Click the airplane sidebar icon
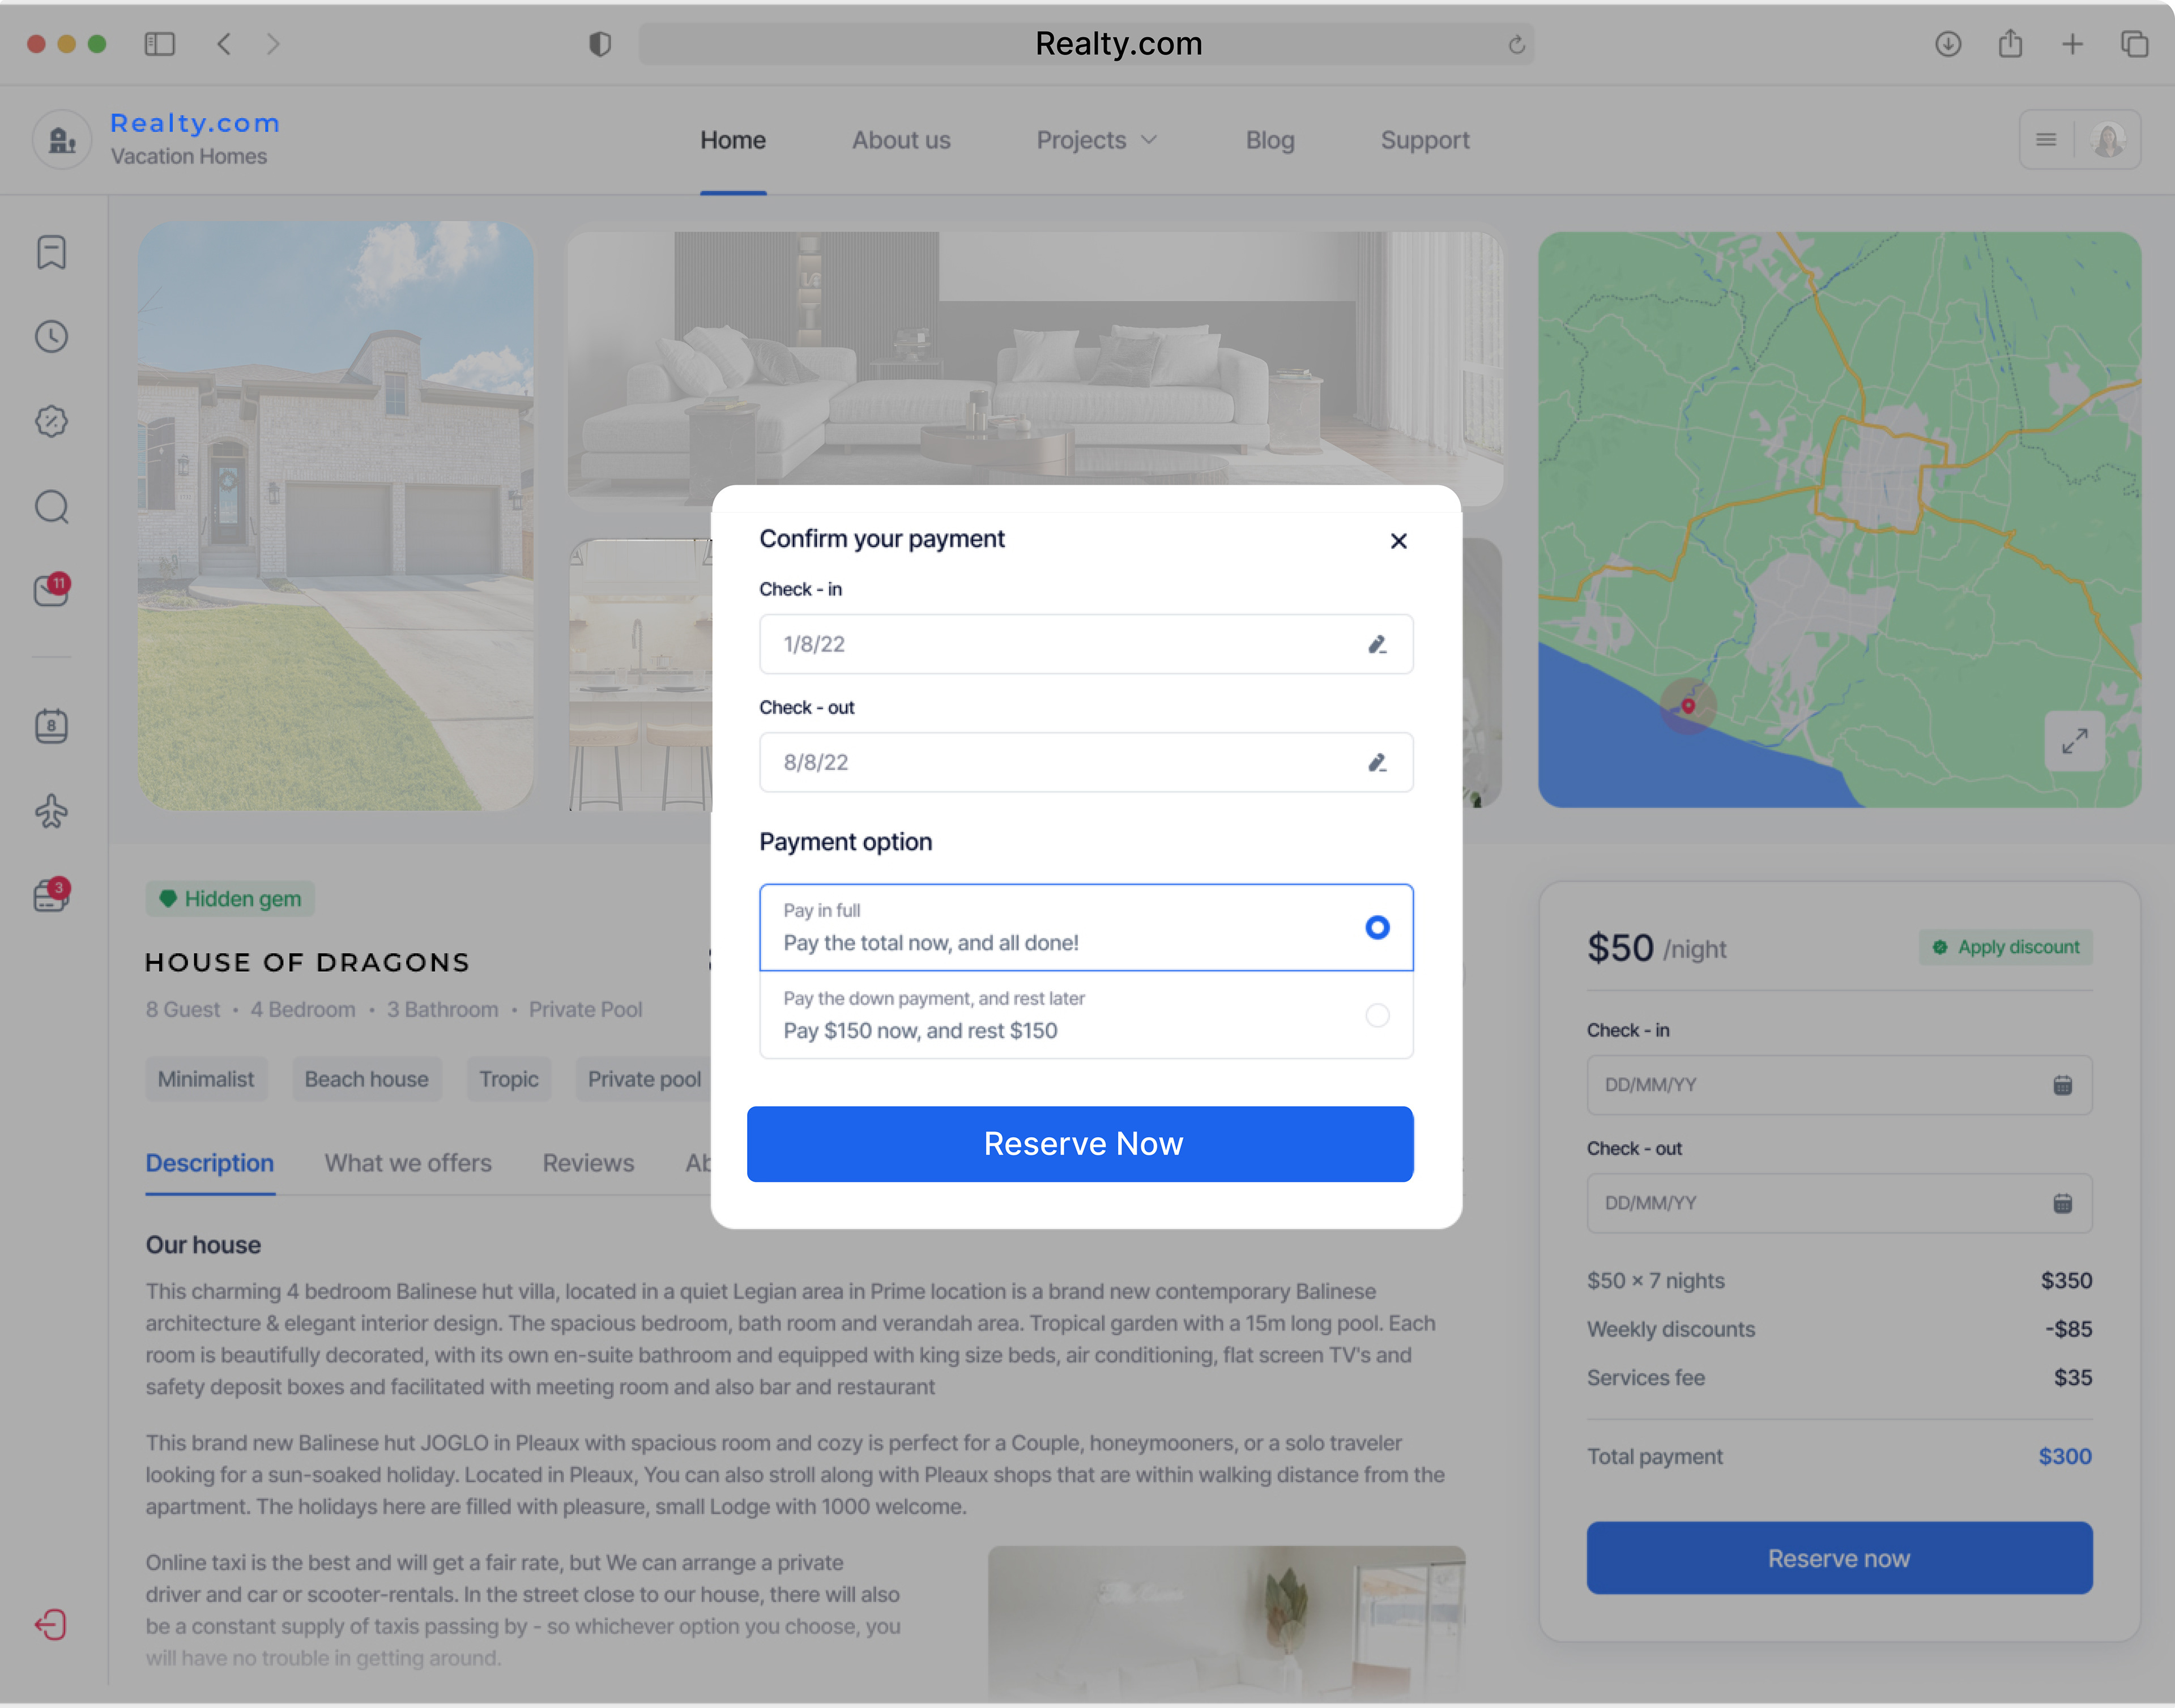 coord(51,810)
